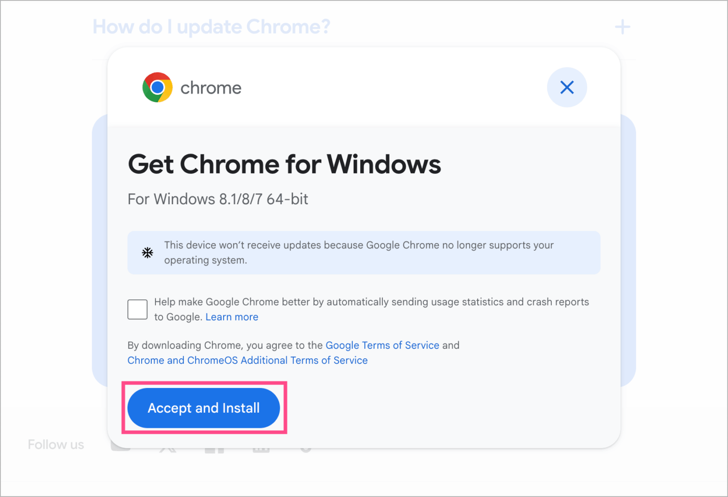Click the circular X dismiss icon
Screen dimensions: 728x497
(x=567, y=87)
